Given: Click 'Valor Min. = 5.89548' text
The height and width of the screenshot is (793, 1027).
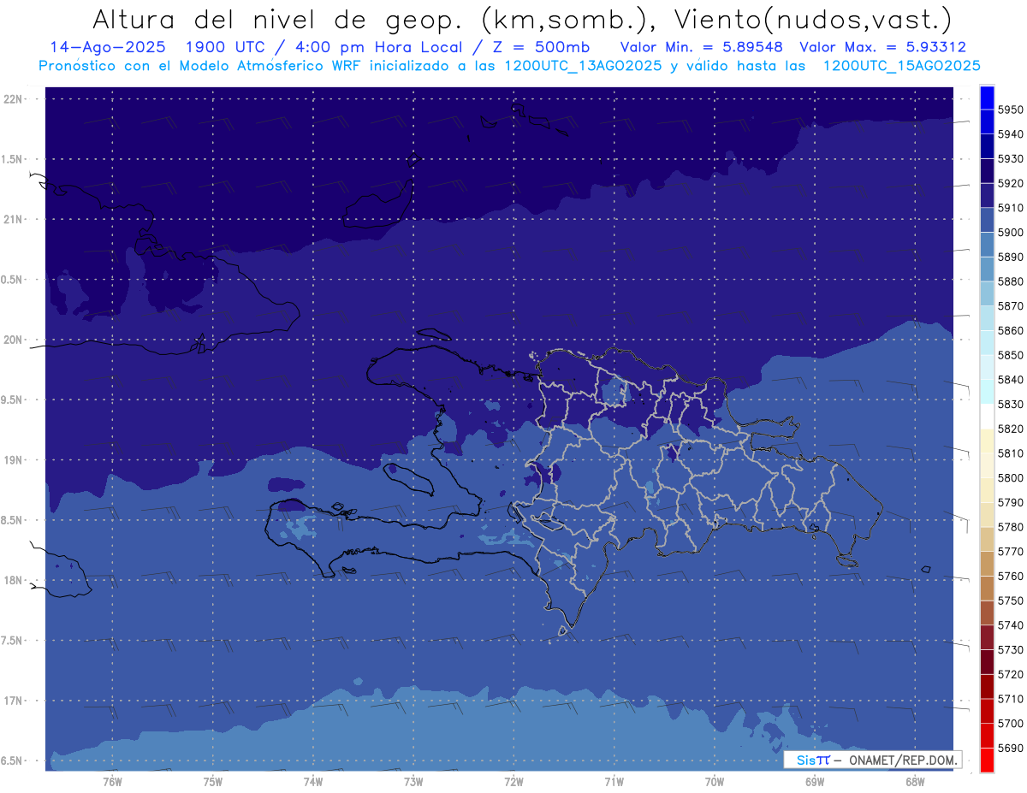Looking at the screenshot, I should [701, 47].
